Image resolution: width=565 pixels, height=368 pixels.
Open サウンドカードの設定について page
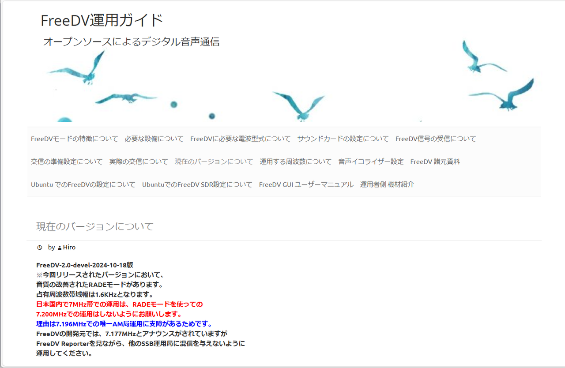point(343,139)
